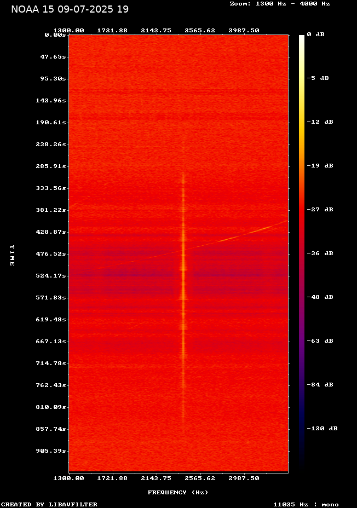Click the -12 dB color scale label
This screenshot has height=508, width=357.
tap(320, 122)
